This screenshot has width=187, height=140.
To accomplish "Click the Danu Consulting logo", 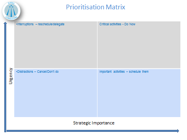I will 11,11.
